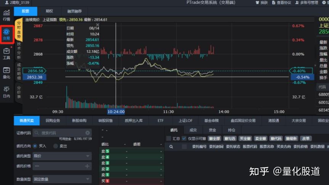Open 多账号管理 multi-account management
Screen dimensions: 329x185
click(307, 3)
